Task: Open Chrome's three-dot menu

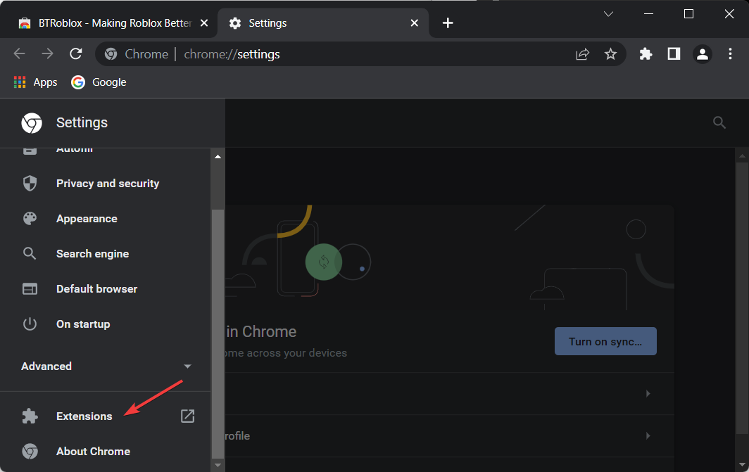Action: [x=730, y=54]
